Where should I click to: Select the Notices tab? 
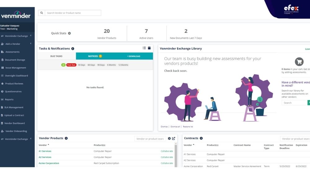point(95,56)
